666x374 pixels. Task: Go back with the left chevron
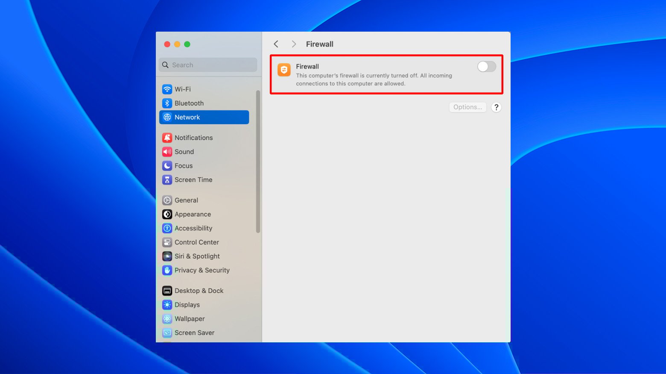(x=276, y=44)
